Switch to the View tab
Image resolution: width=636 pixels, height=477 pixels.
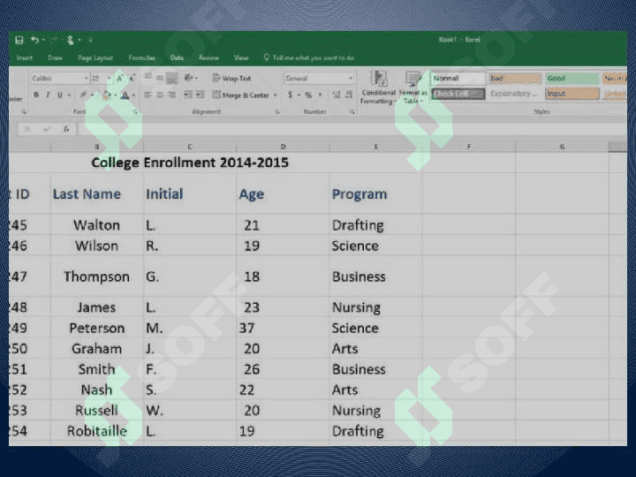pos(241,58)
